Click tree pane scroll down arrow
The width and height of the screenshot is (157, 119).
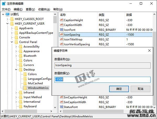point(55,107)
